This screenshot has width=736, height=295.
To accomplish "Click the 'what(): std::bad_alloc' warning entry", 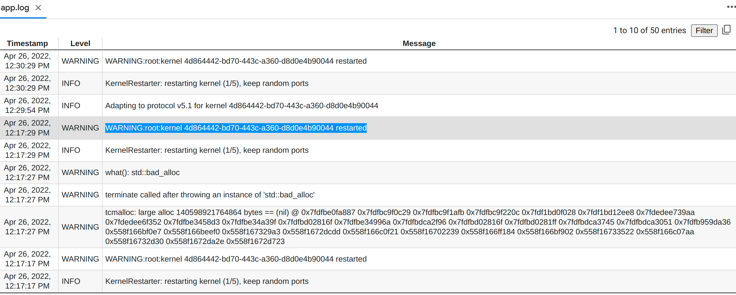I will click(143, 172).
